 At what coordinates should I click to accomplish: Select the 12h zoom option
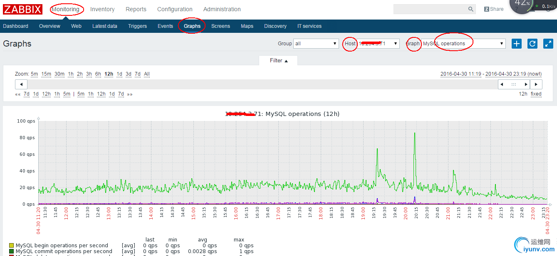109,74
